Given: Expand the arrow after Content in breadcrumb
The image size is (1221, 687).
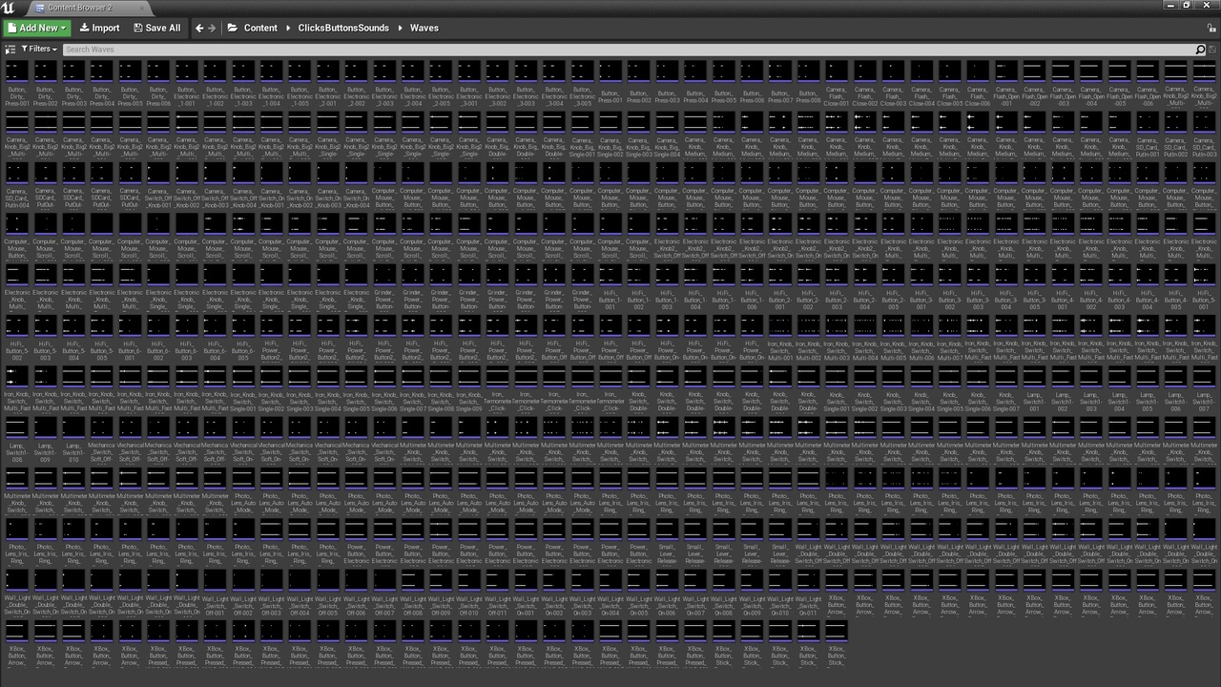Looking at the screenshot, I should (288, 28).
